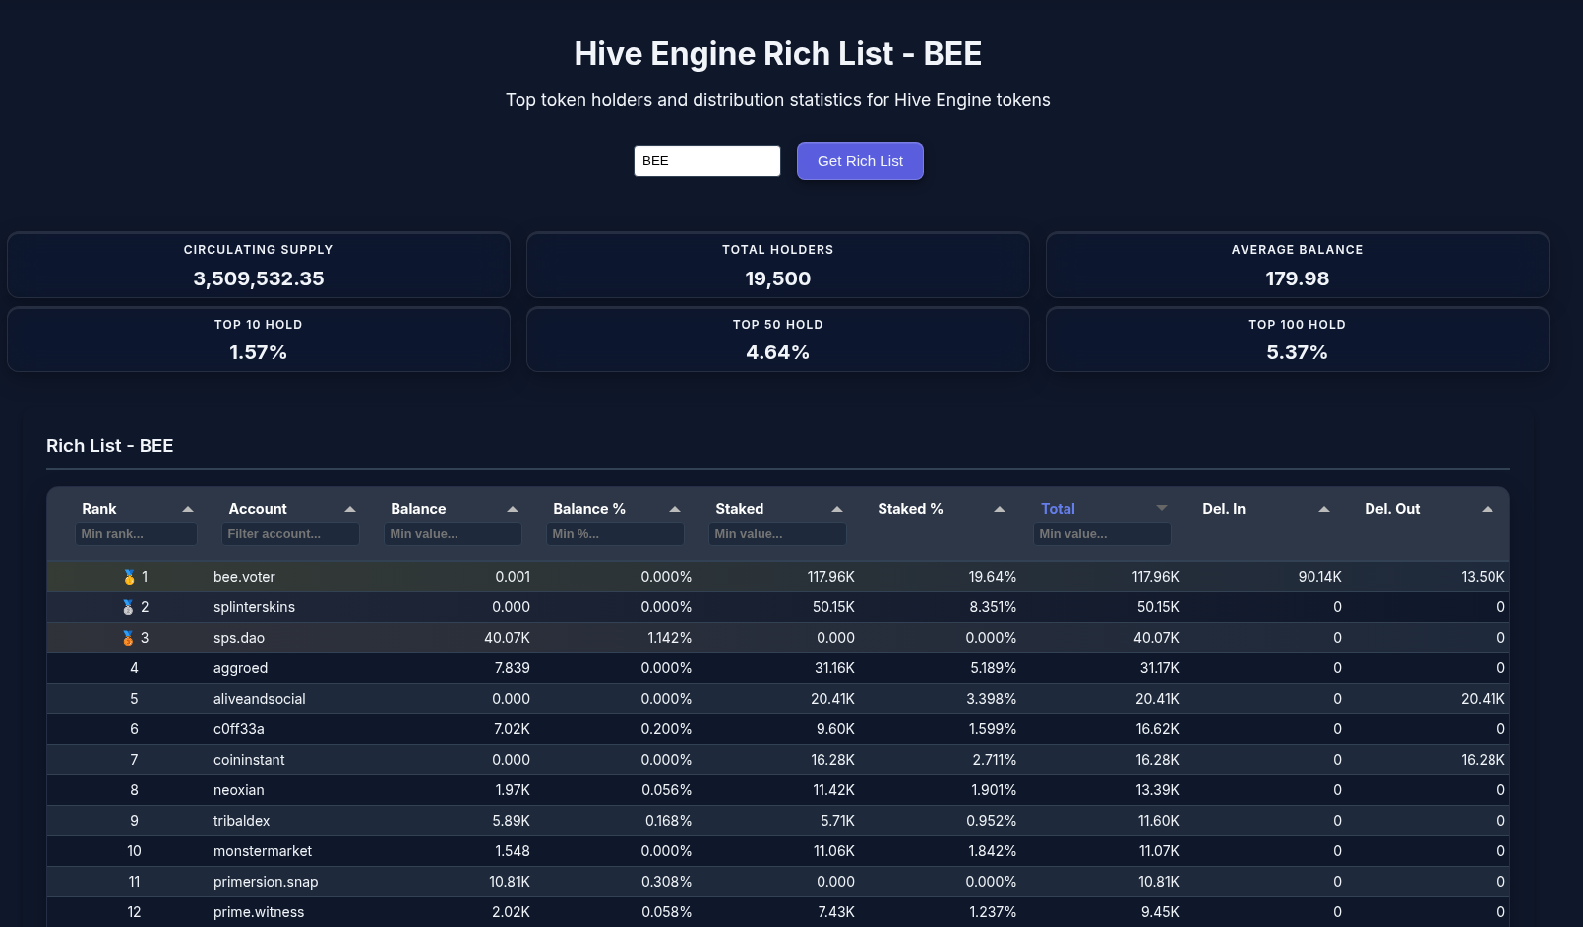Click the Rank column sort arrow

click(x=188, y=509)
